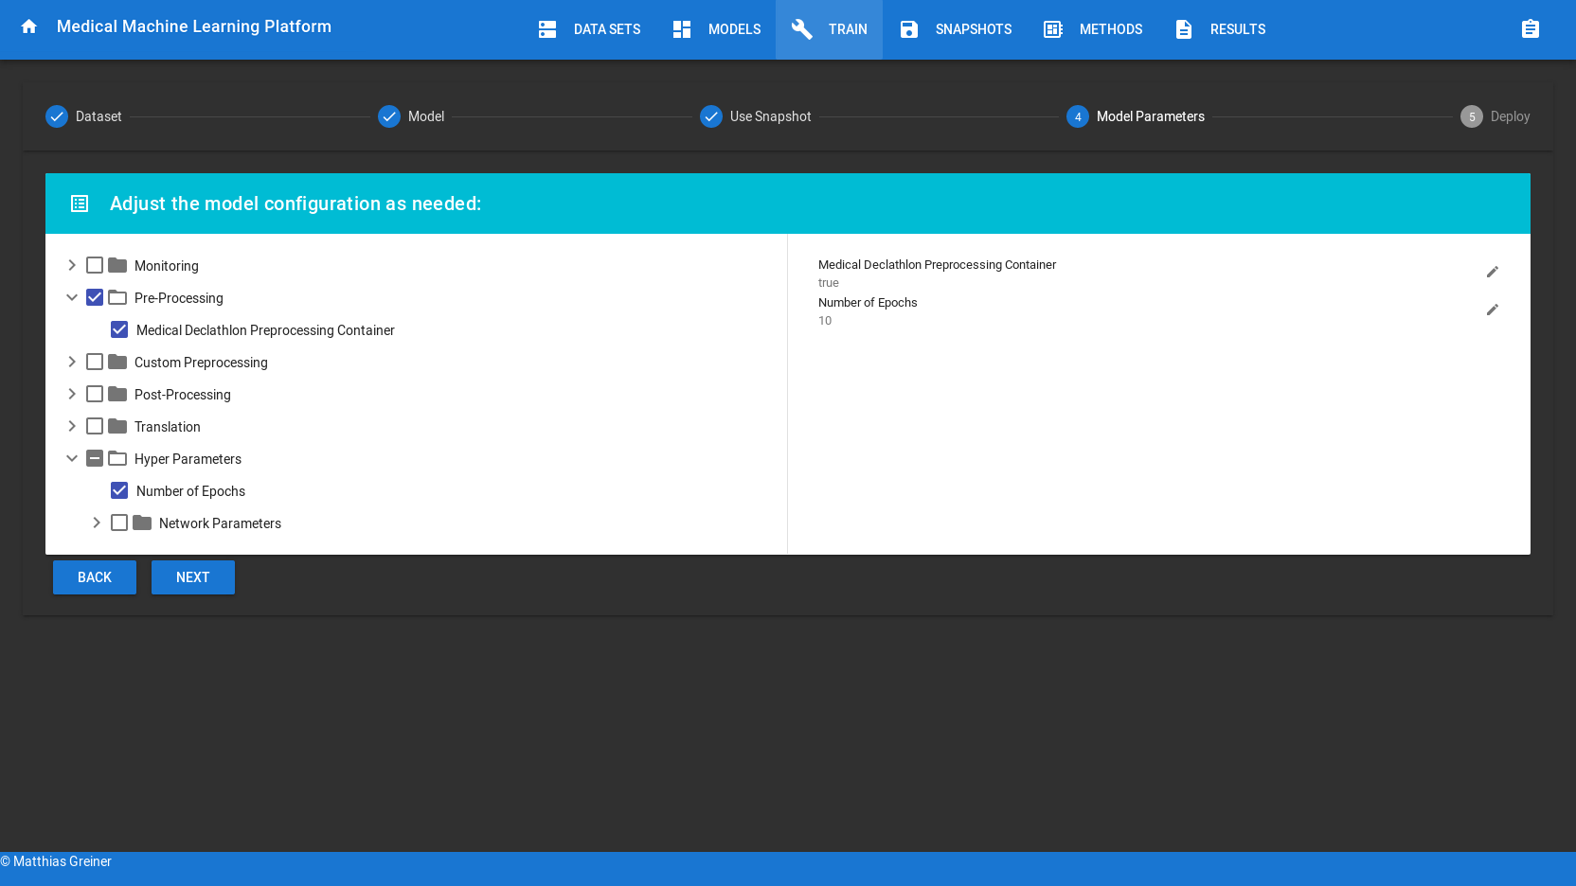Screen dimensions: 1576x886
Task: Open the DATA SETS menu item
Action: tap(589, 29)
